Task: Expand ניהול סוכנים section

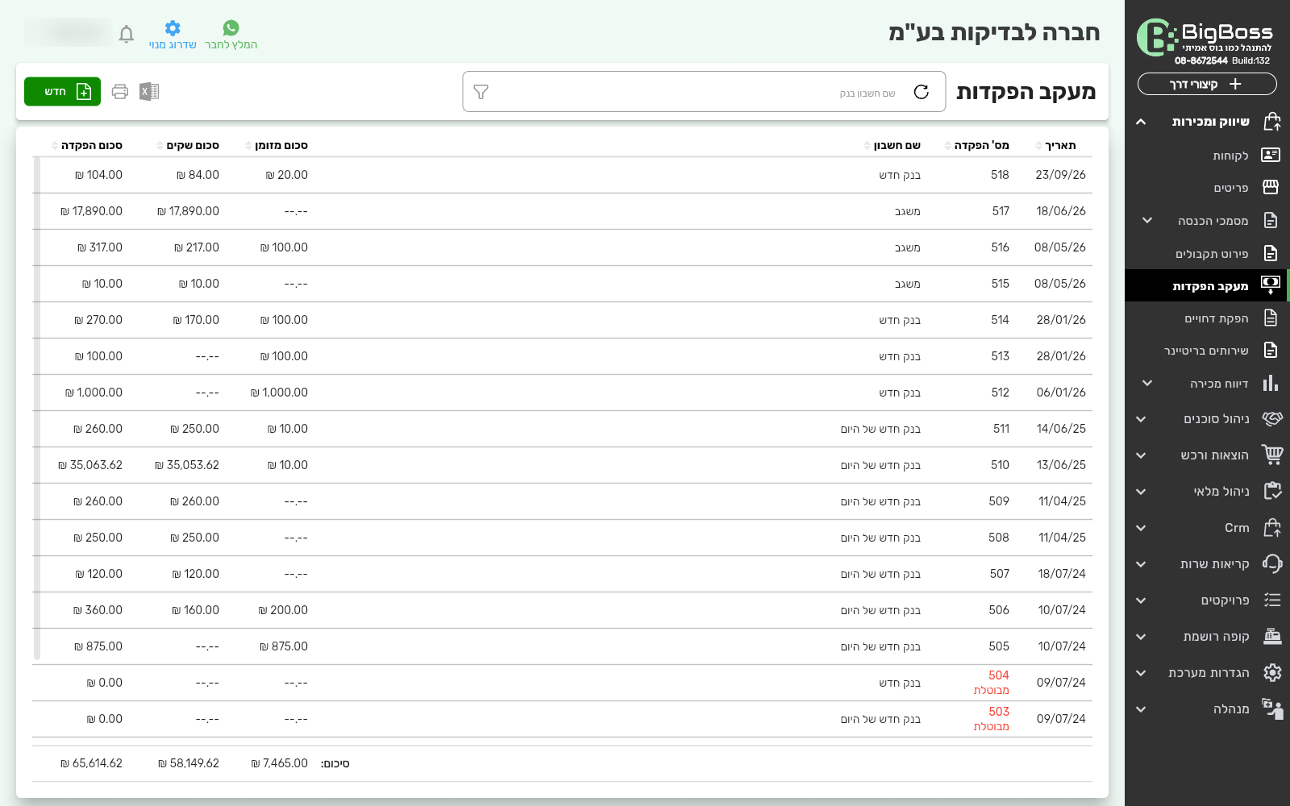Action: (1141, 419)
